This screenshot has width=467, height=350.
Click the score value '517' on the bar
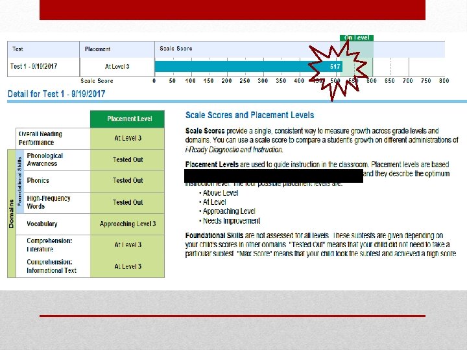(335, 66)
